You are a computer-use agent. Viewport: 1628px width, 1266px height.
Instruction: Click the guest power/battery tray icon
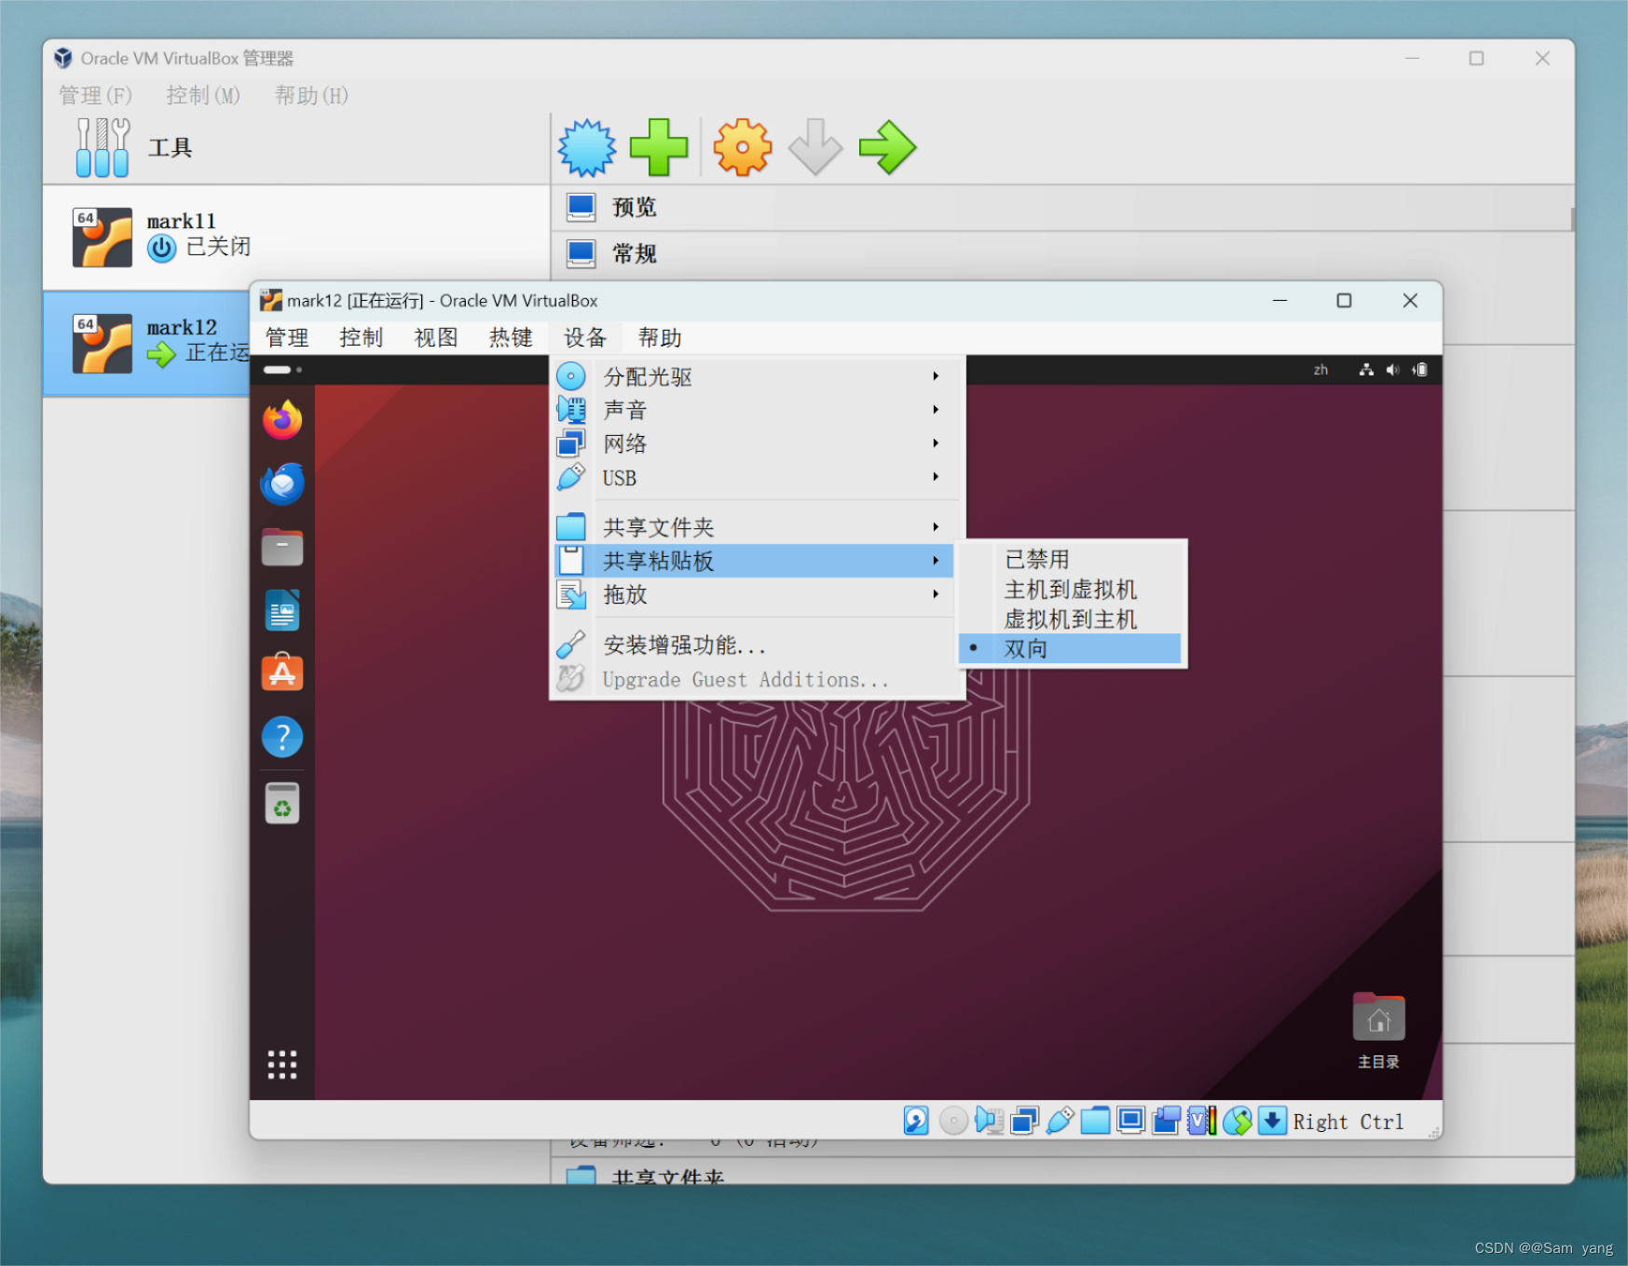pos(1420,370)
